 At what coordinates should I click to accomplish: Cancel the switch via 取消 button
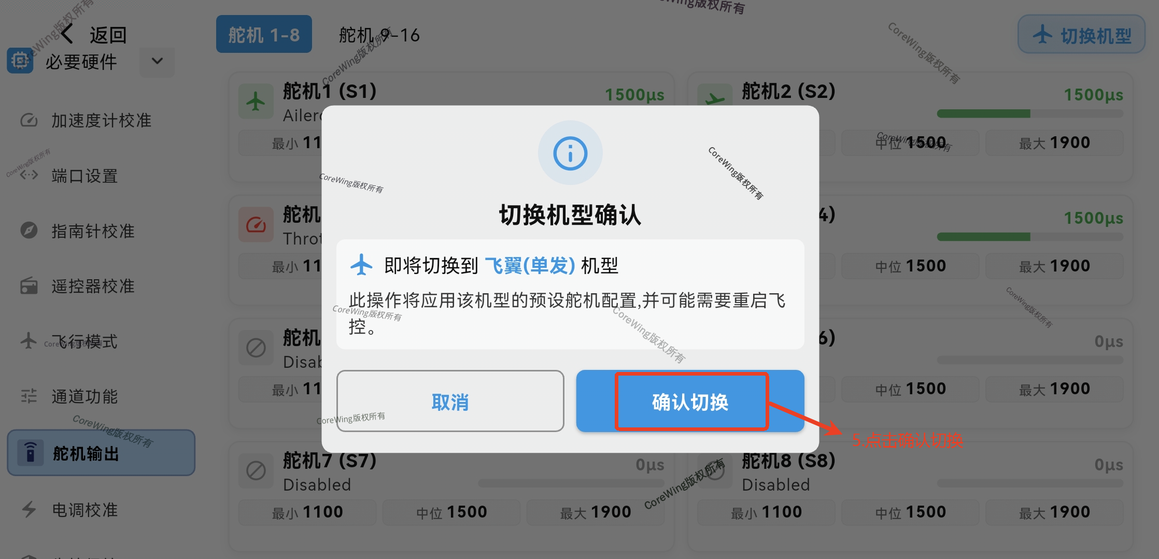click(x=450, y=401)
